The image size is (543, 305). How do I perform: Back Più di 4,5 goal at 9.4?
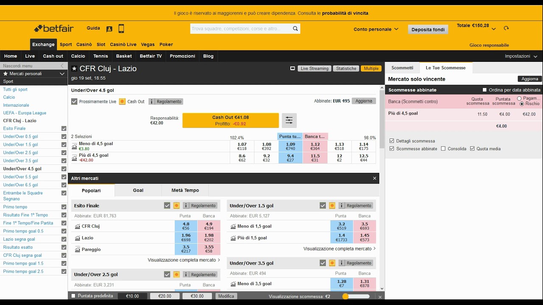291,158
